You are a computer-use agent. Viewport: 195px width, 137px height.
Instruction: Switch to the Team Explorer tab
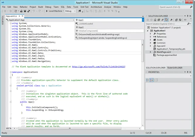[x=175, y=68]
